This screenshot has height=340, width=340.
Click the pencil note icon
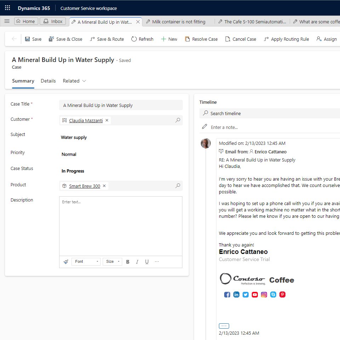tap(204, 127)
